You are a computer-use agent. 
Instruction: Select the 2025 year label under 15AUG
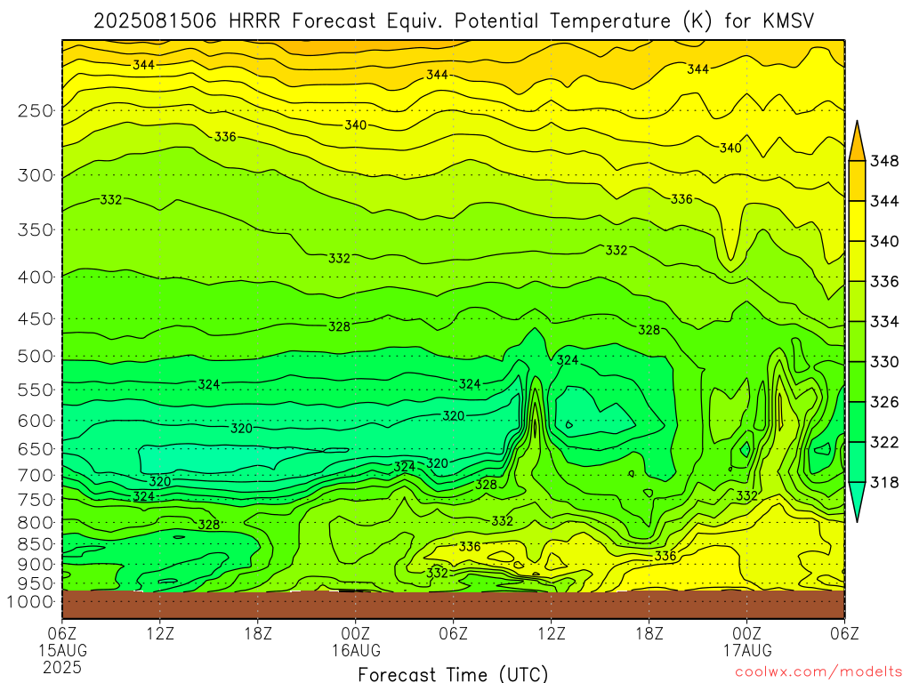62,667
